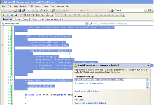Collapse button1_Click method at line 38
Viewport: 154px width, 105px height.
click(12, 80)
